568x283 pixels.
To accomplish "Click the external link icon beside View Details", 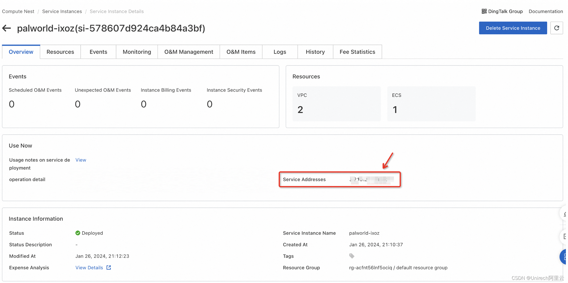I will coord(109,267).
